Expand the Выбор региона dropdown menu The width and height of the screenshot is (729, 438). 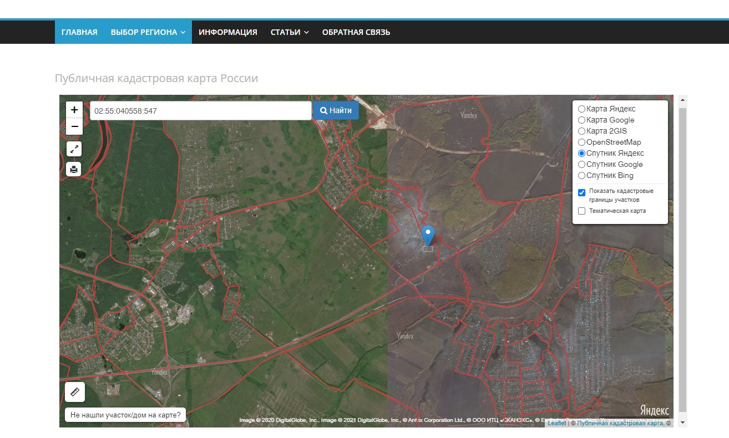click(x=148, y=32)
